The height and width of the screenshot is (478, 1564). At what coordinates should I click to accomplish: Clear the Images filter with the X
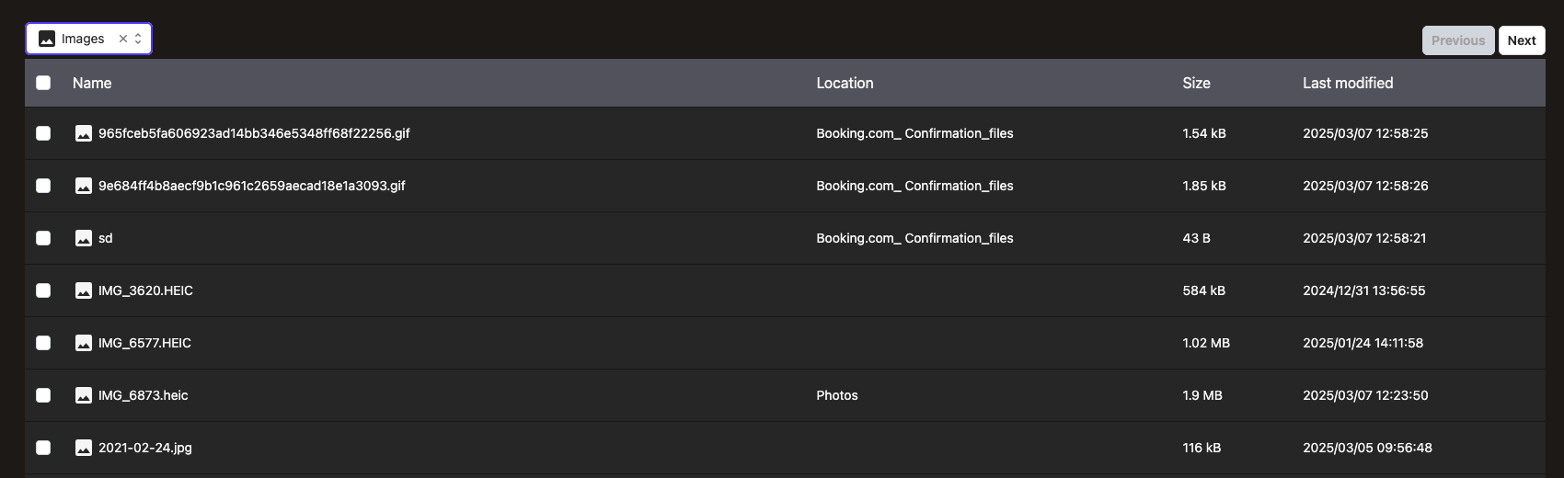(123, 39)
